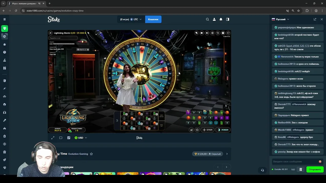Open the chat rules document icon
The height and width of the screenshot is (183, 326).
(x=301, y=170)
